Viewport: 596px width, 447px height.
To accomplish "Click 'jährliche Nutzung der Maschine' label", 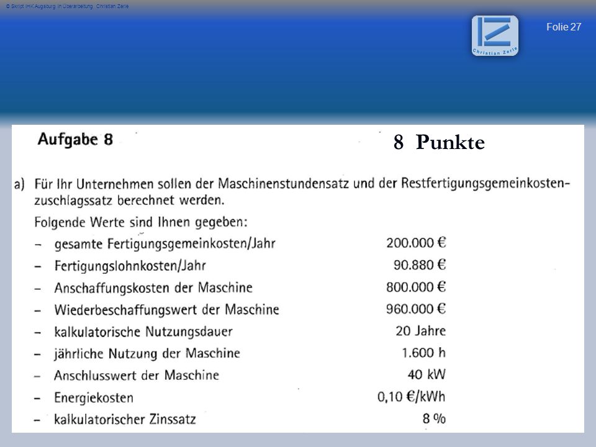I will tap(147, 354).
